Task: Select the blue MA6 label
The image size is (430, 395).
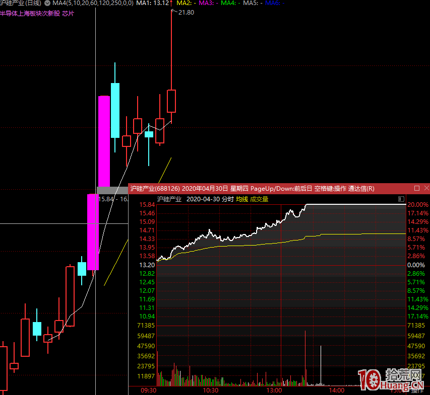Action: pyautogui.click(x=275, y=4)
